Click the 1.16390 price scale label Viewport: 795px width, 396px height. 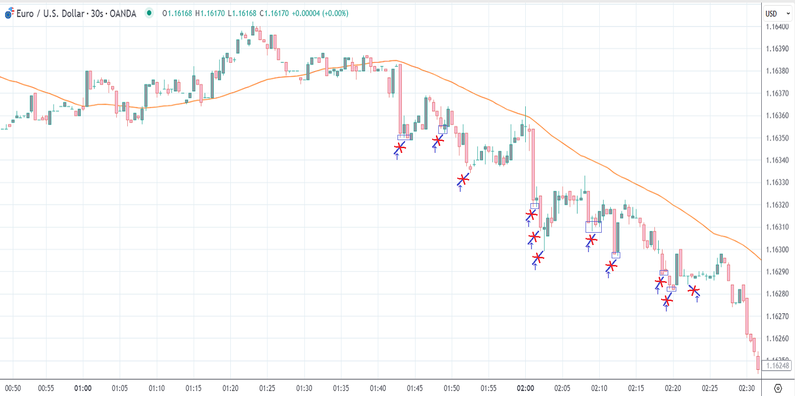pyautogui.click(x=777, y=48)
